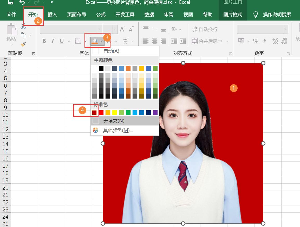Choose 无填充 in the color menu
The width and height of the screenshot is (300, 227).
click(113, 120)
